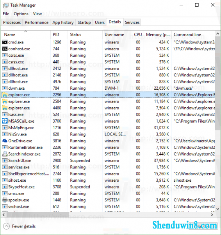Screen dimensions: 221x235
Task: Switch to the Processes tab
Action: [12, 22]
